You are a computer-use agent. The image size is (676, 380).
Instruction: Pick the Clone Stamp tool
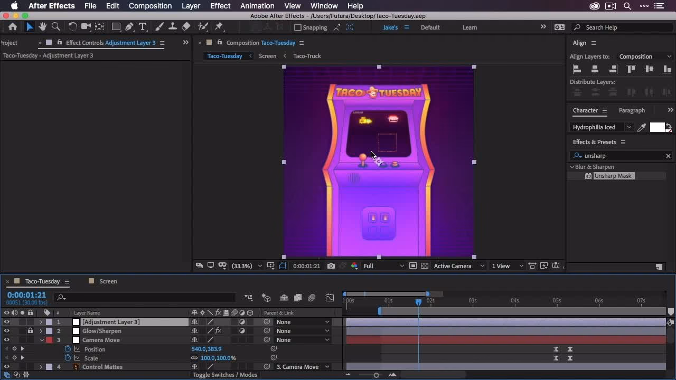[x=173, y=26]
